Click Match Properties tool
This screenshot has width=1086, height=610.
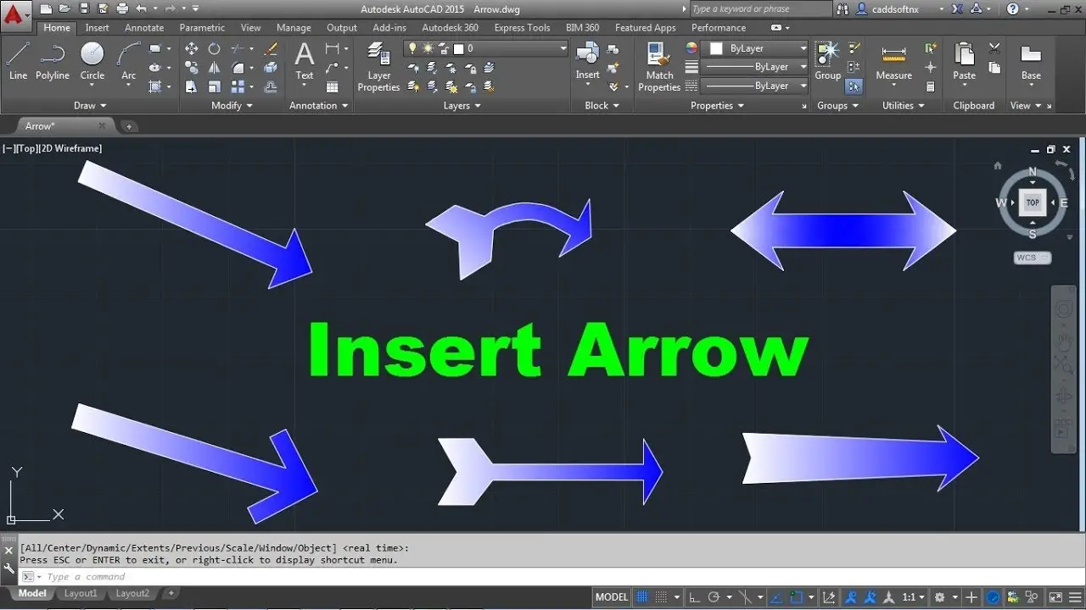(659, 66)
